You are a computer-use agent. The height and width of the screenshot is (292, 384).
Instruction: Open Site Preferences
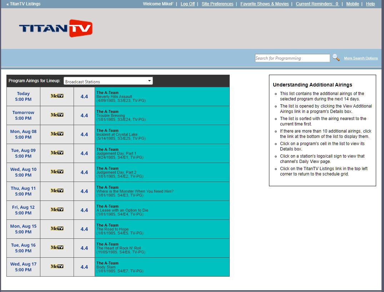[218, 4]
